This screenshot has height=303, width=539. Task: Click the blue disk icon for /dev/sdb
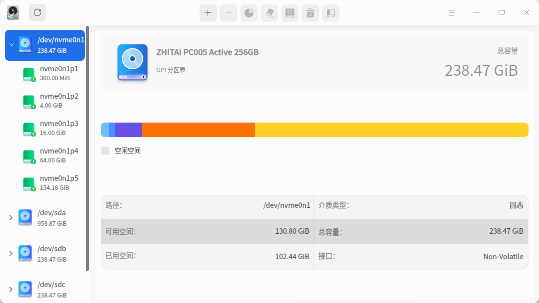(25, 253)
